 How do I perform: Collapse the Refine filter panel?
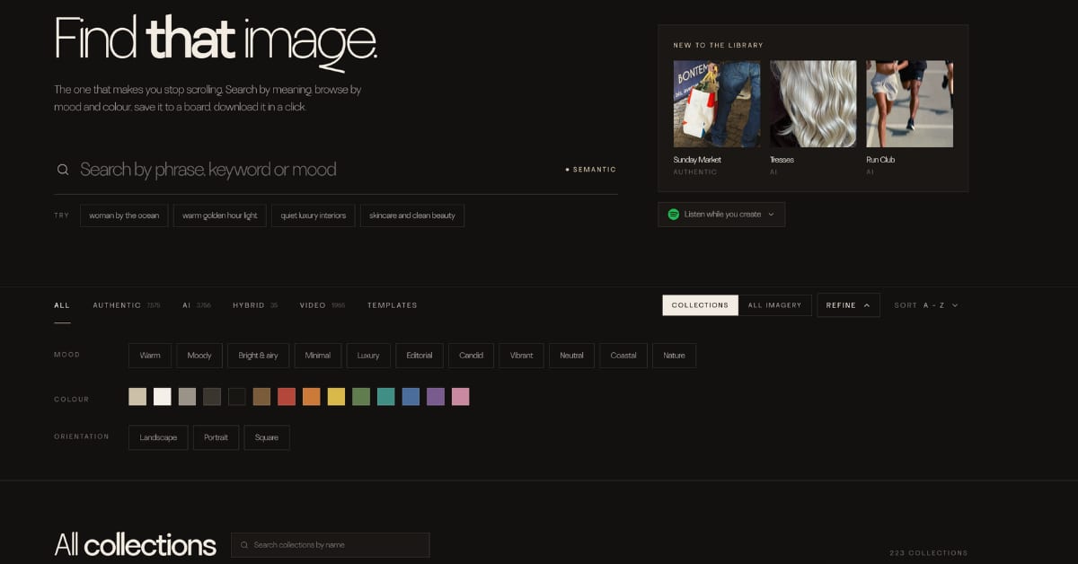[x=848, y=305]
